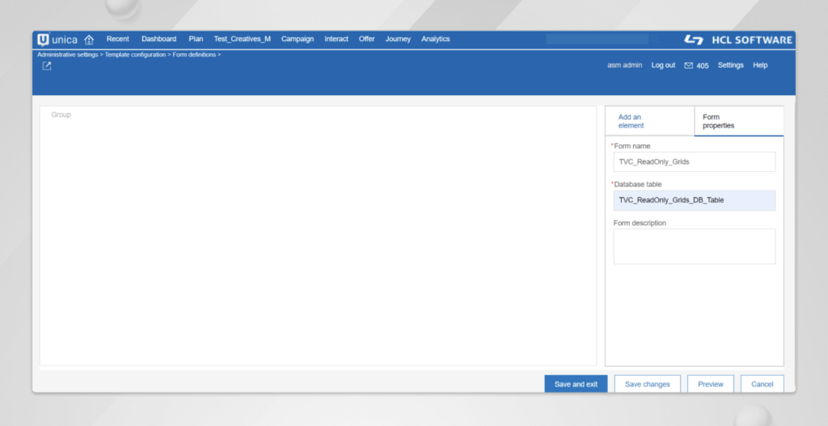Screen dimensions: 828x426
Task: Open the Analytics menu
Action: (435, 39)
